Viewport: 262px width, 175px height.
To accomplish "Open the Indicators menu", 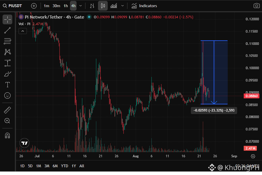I will tap(144, 6).
